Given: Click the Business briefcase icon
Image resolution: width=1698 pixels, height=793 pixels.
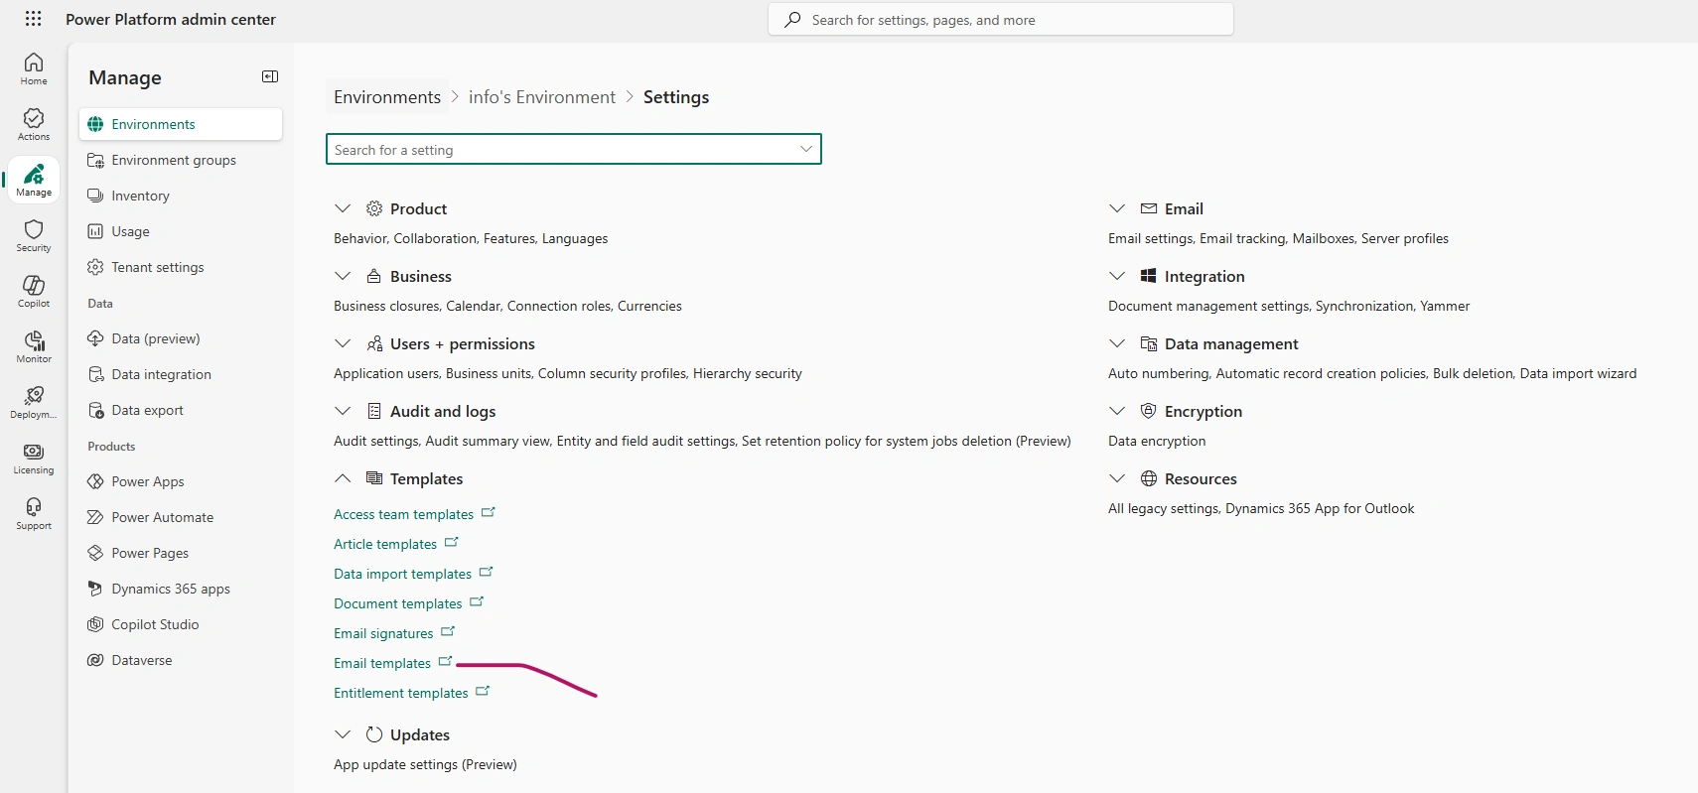Looking at the screenshot, I should coord(374,276).
